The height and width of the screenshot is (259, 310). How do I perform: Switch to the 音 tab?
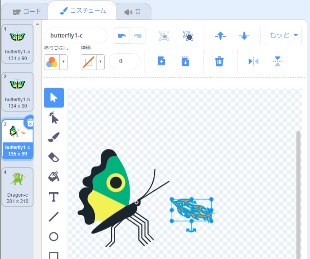(x=133, y=12)
